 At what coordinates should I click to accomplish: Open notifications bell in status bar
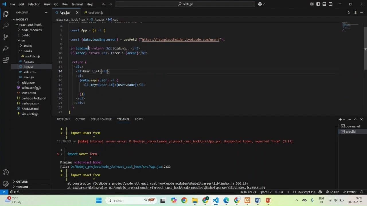[x=362, y=192]
